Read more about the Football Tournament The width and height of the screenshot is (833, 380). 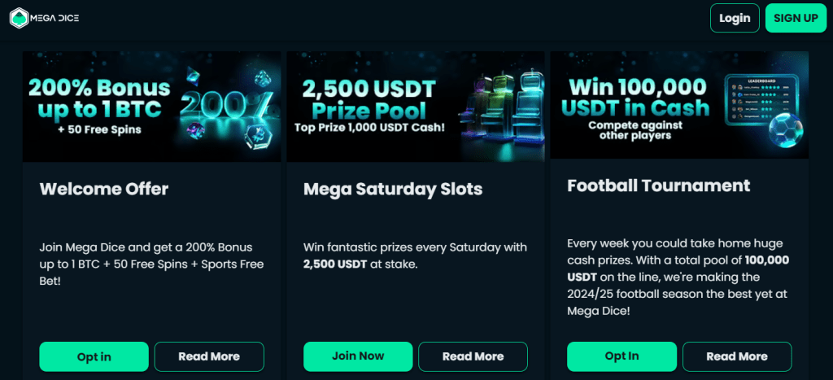point(737,356)
